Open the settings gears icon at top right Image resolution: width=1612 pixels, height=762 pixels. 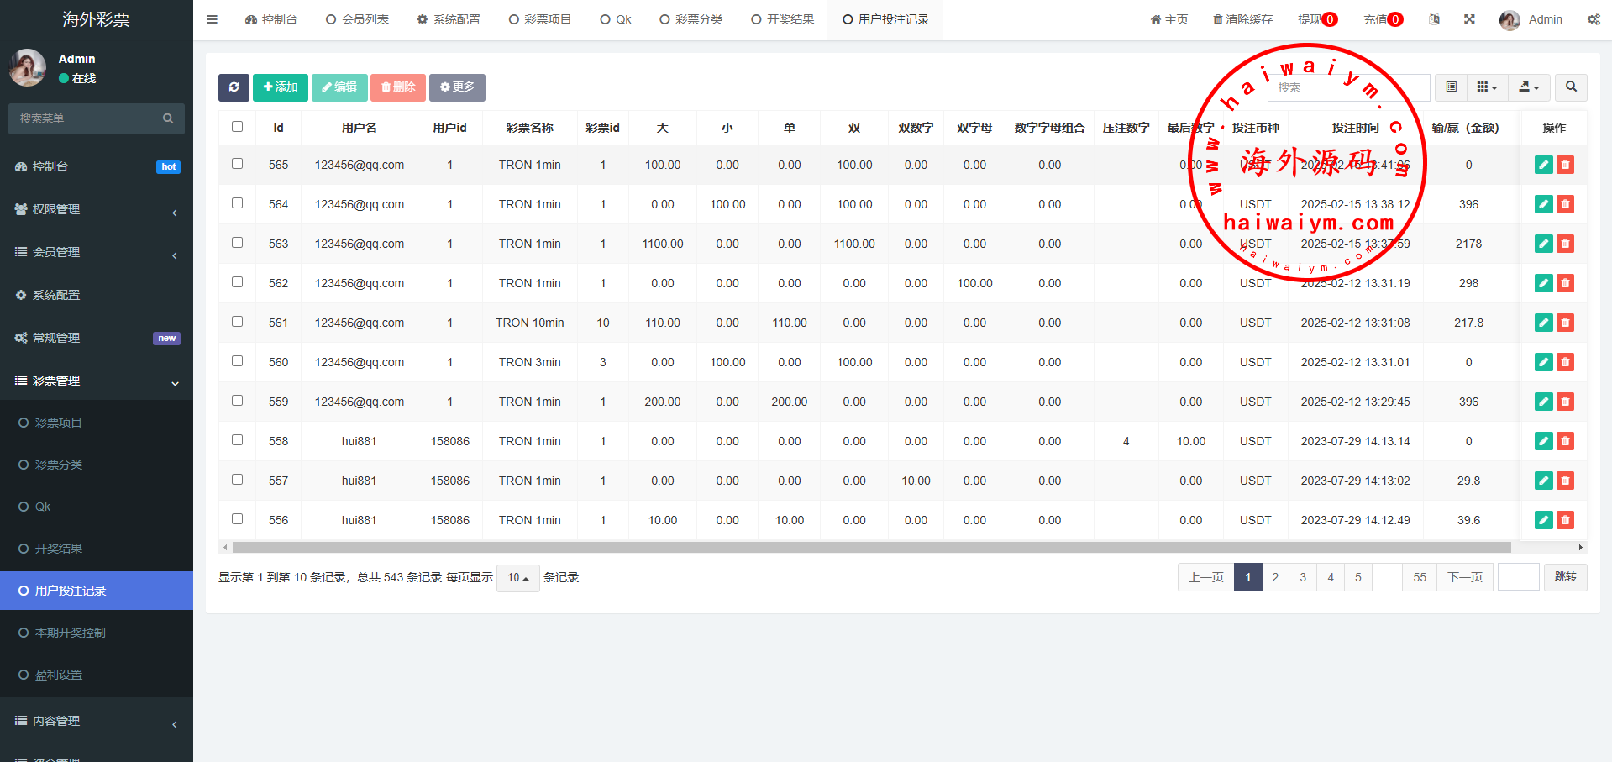(x=1594, y=19)
